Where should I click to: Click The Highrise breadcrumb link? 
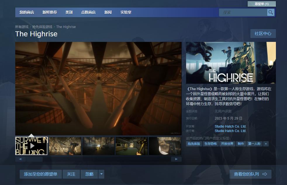[66, 27]
